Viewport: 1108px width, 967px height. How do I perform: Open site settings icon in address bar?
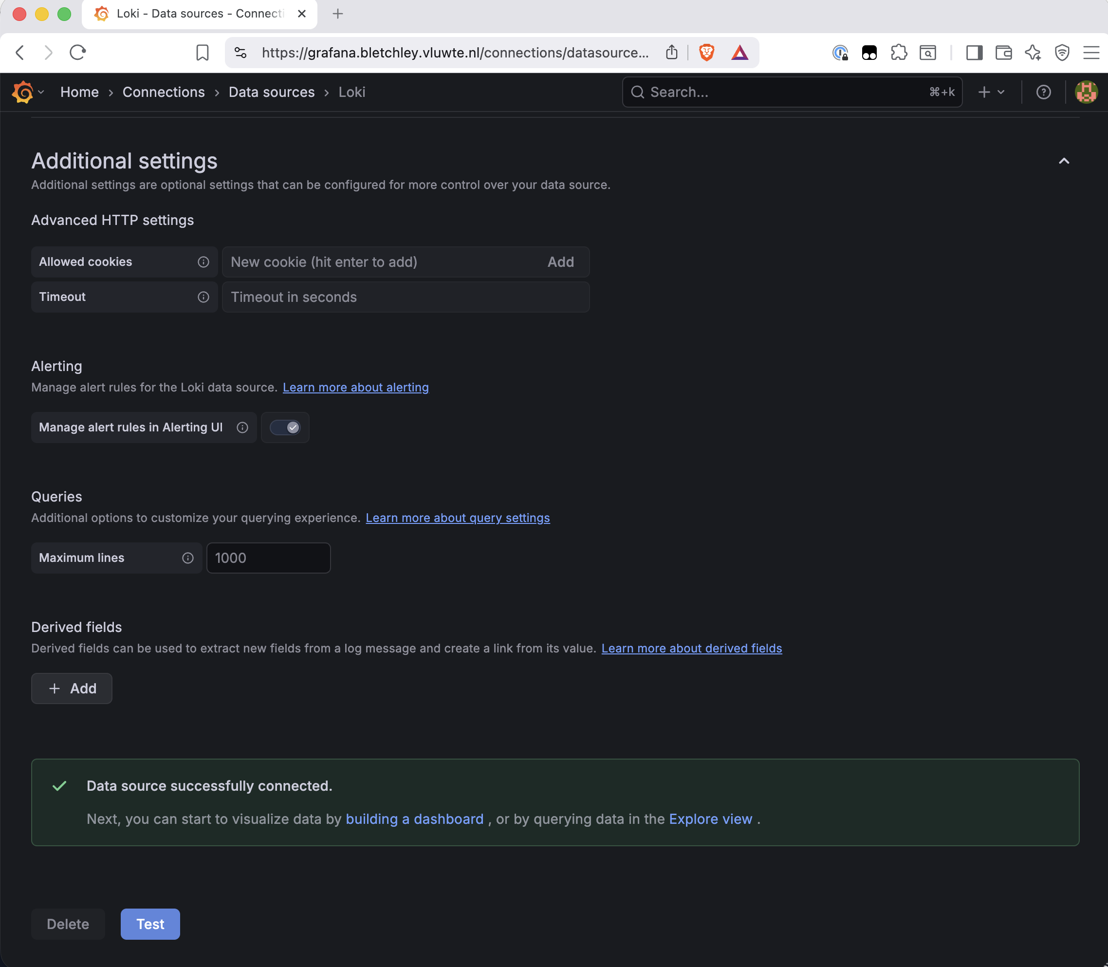pyautogui.click(x=240, y=53)
